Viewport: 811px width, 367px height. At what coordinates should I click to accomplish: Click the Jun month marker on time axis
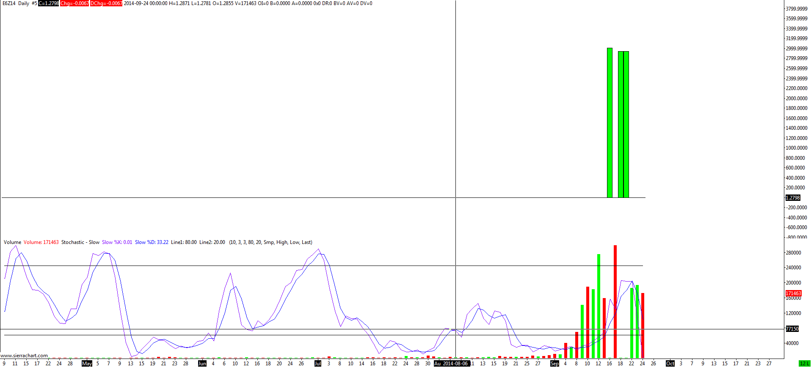point(202,363)
